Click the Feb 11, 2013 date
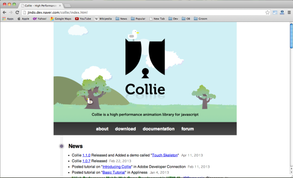The image size is (293, 178). click(199, 167)
